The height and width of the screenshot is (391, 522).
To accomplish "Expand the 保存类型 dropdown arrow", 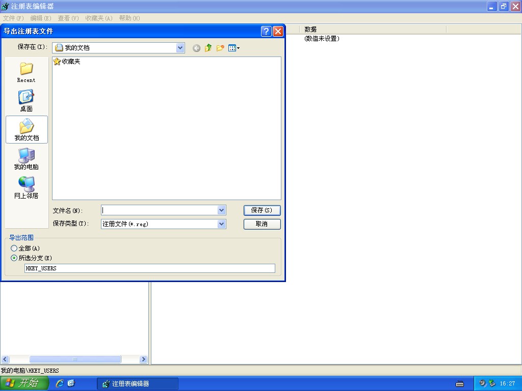I will click(222, 224).
